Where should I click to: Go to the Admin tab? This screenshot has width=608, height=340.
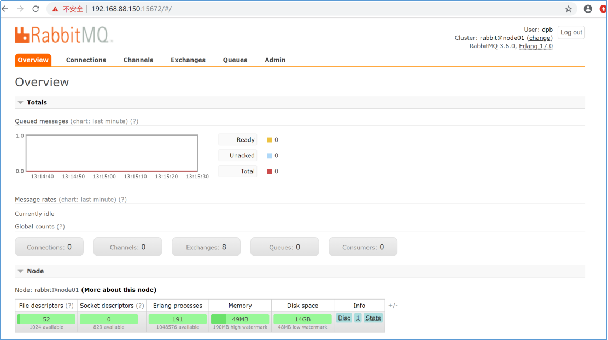pyautogui.click(x=275, y=60)
